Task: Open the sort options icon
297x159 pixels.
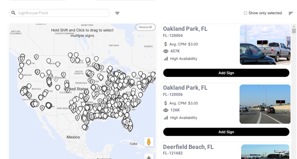Action: [291, 13]
